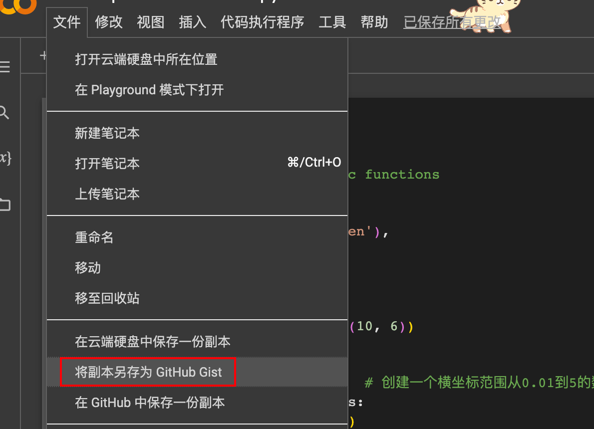Open the files folder sidebar icon

5,205
